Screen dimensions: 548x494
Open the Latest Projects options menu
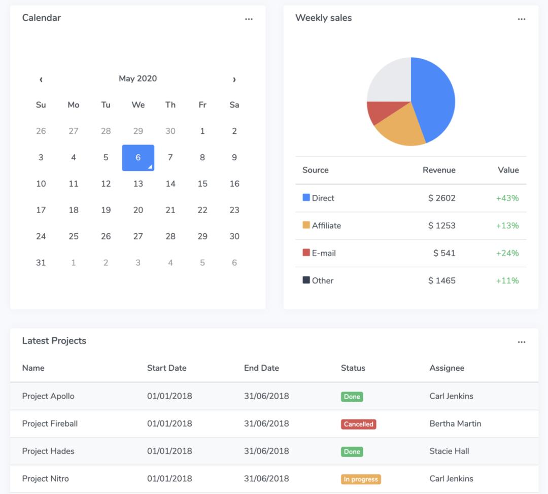tap(522, 342)
